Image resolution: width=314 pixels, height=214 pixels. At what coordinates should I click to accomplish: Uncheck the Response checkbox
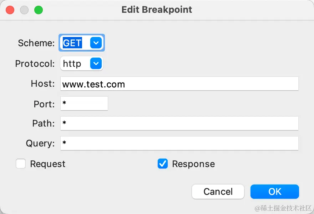click(163, 164)
